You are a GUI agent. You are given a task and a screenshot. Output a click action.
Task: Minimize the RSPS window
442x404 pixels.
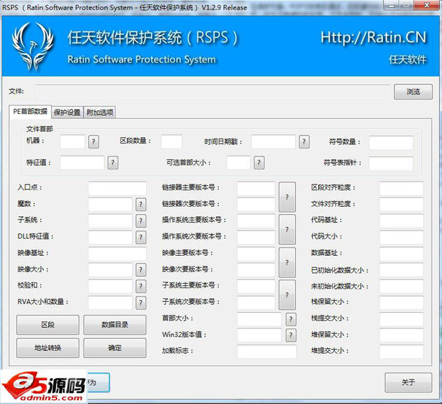392,5
